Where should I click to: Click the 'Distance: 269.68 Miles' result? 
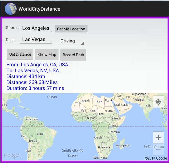click(32, 82)
